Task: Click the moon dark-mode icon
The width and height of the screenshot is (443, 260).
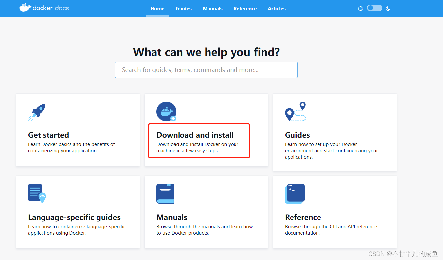Action: coord(388,8)
